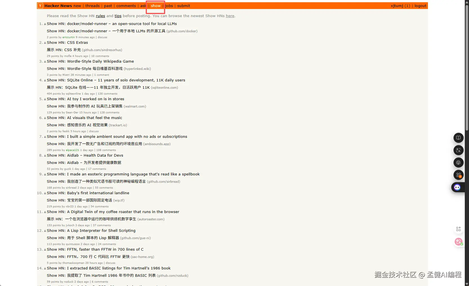The height and width of the screenshot is (286, 469).
Task: Open the SQLite Online story title
Action: [116, 80]
